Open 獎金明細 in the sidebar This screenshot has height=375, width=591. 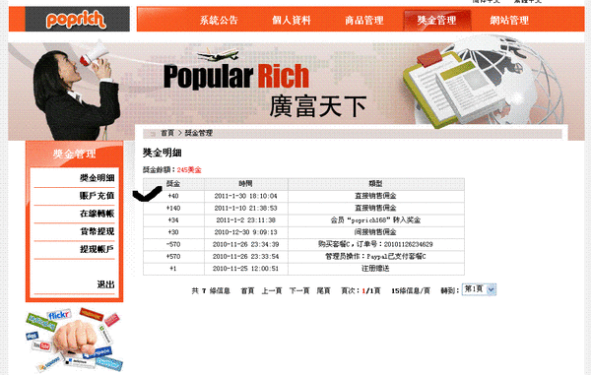tap(97, 178)
